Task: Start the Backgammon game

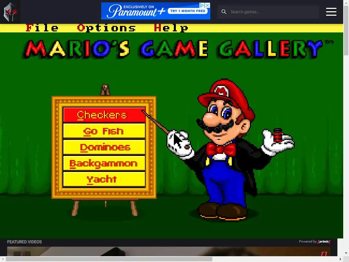Action: point(104,163)
